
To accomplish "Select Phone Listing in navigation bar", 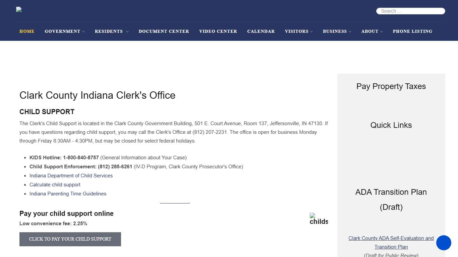I will 412,31.
